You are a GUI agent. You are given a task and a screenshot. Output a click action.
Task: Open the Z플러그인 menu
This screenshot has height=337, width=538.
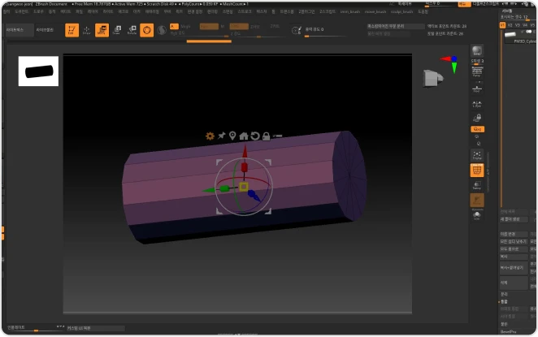306,11
